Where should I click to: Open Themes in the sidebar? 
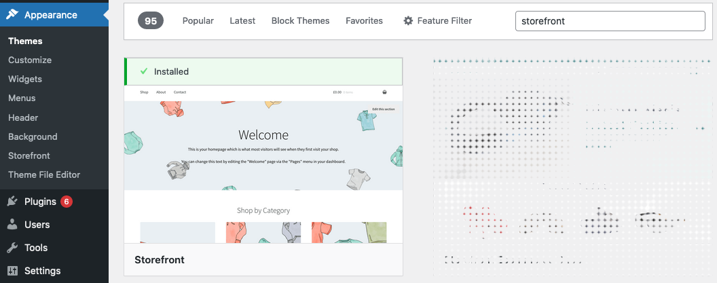click(25, 41)
